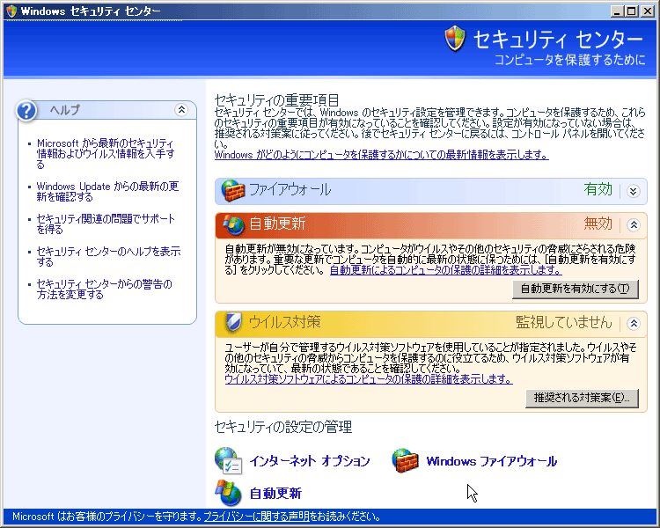Open インターネット オプション text link

click(310, 461)
